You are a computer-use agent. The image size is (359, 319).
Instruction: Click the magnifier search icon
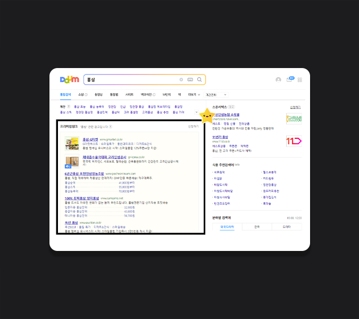[199, 79]
